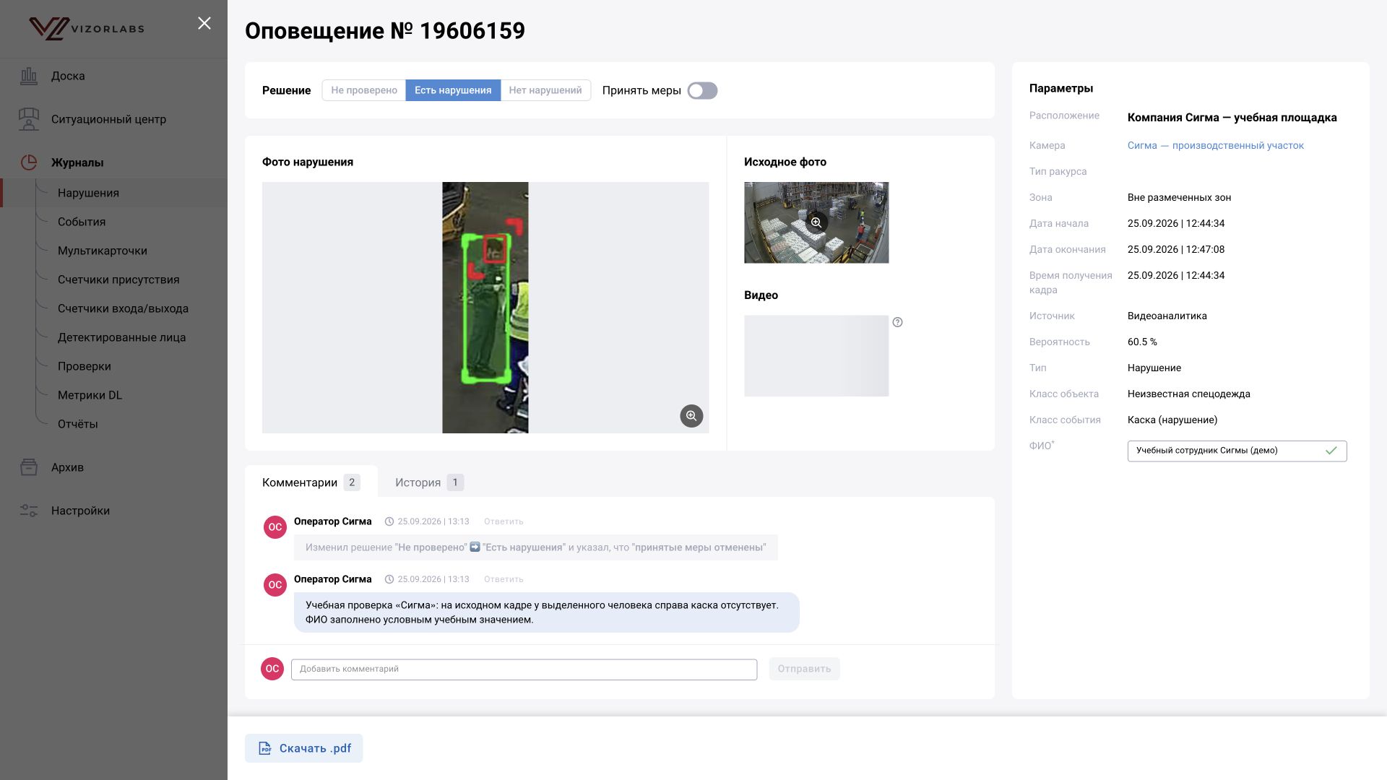Click the violation photo image
Image resolution: width=1387 pixels, height=780 pixels.
[x=485, y=308]
